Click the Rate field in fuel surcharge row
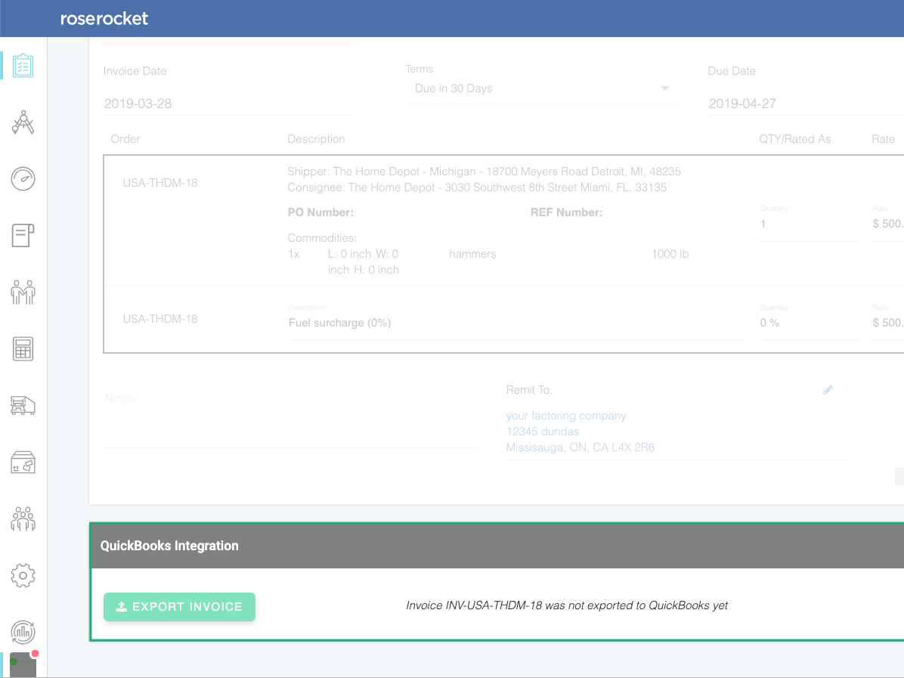Screen dimensions: 904x678 point(888,323)
